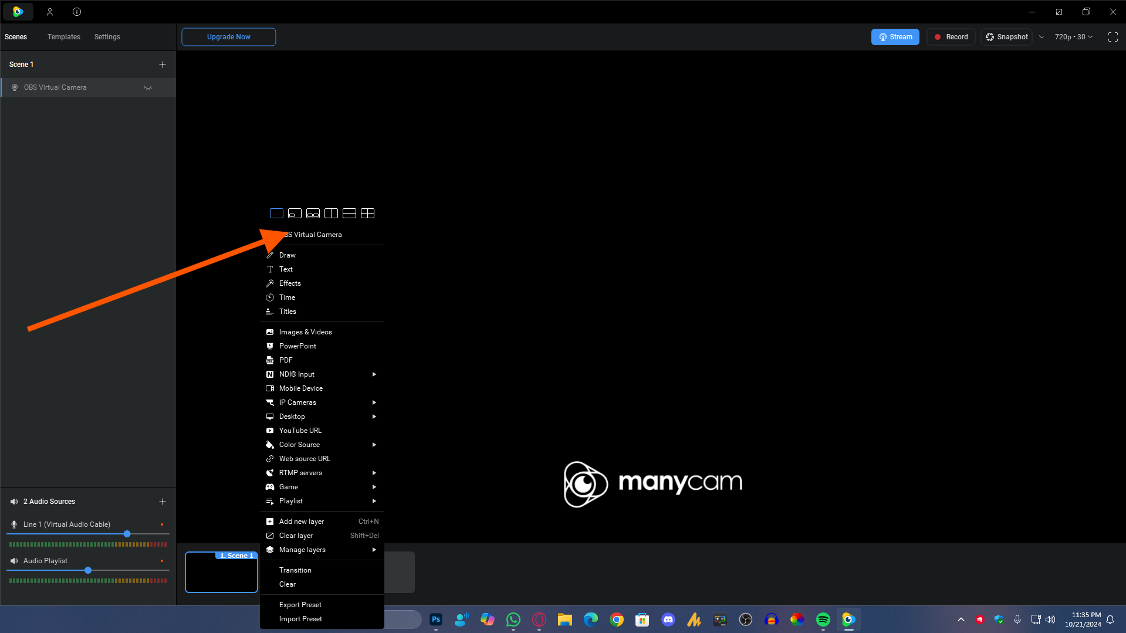Click the OBS Virtual Camera source icon

pyautogui.click(x=15, y=87)
